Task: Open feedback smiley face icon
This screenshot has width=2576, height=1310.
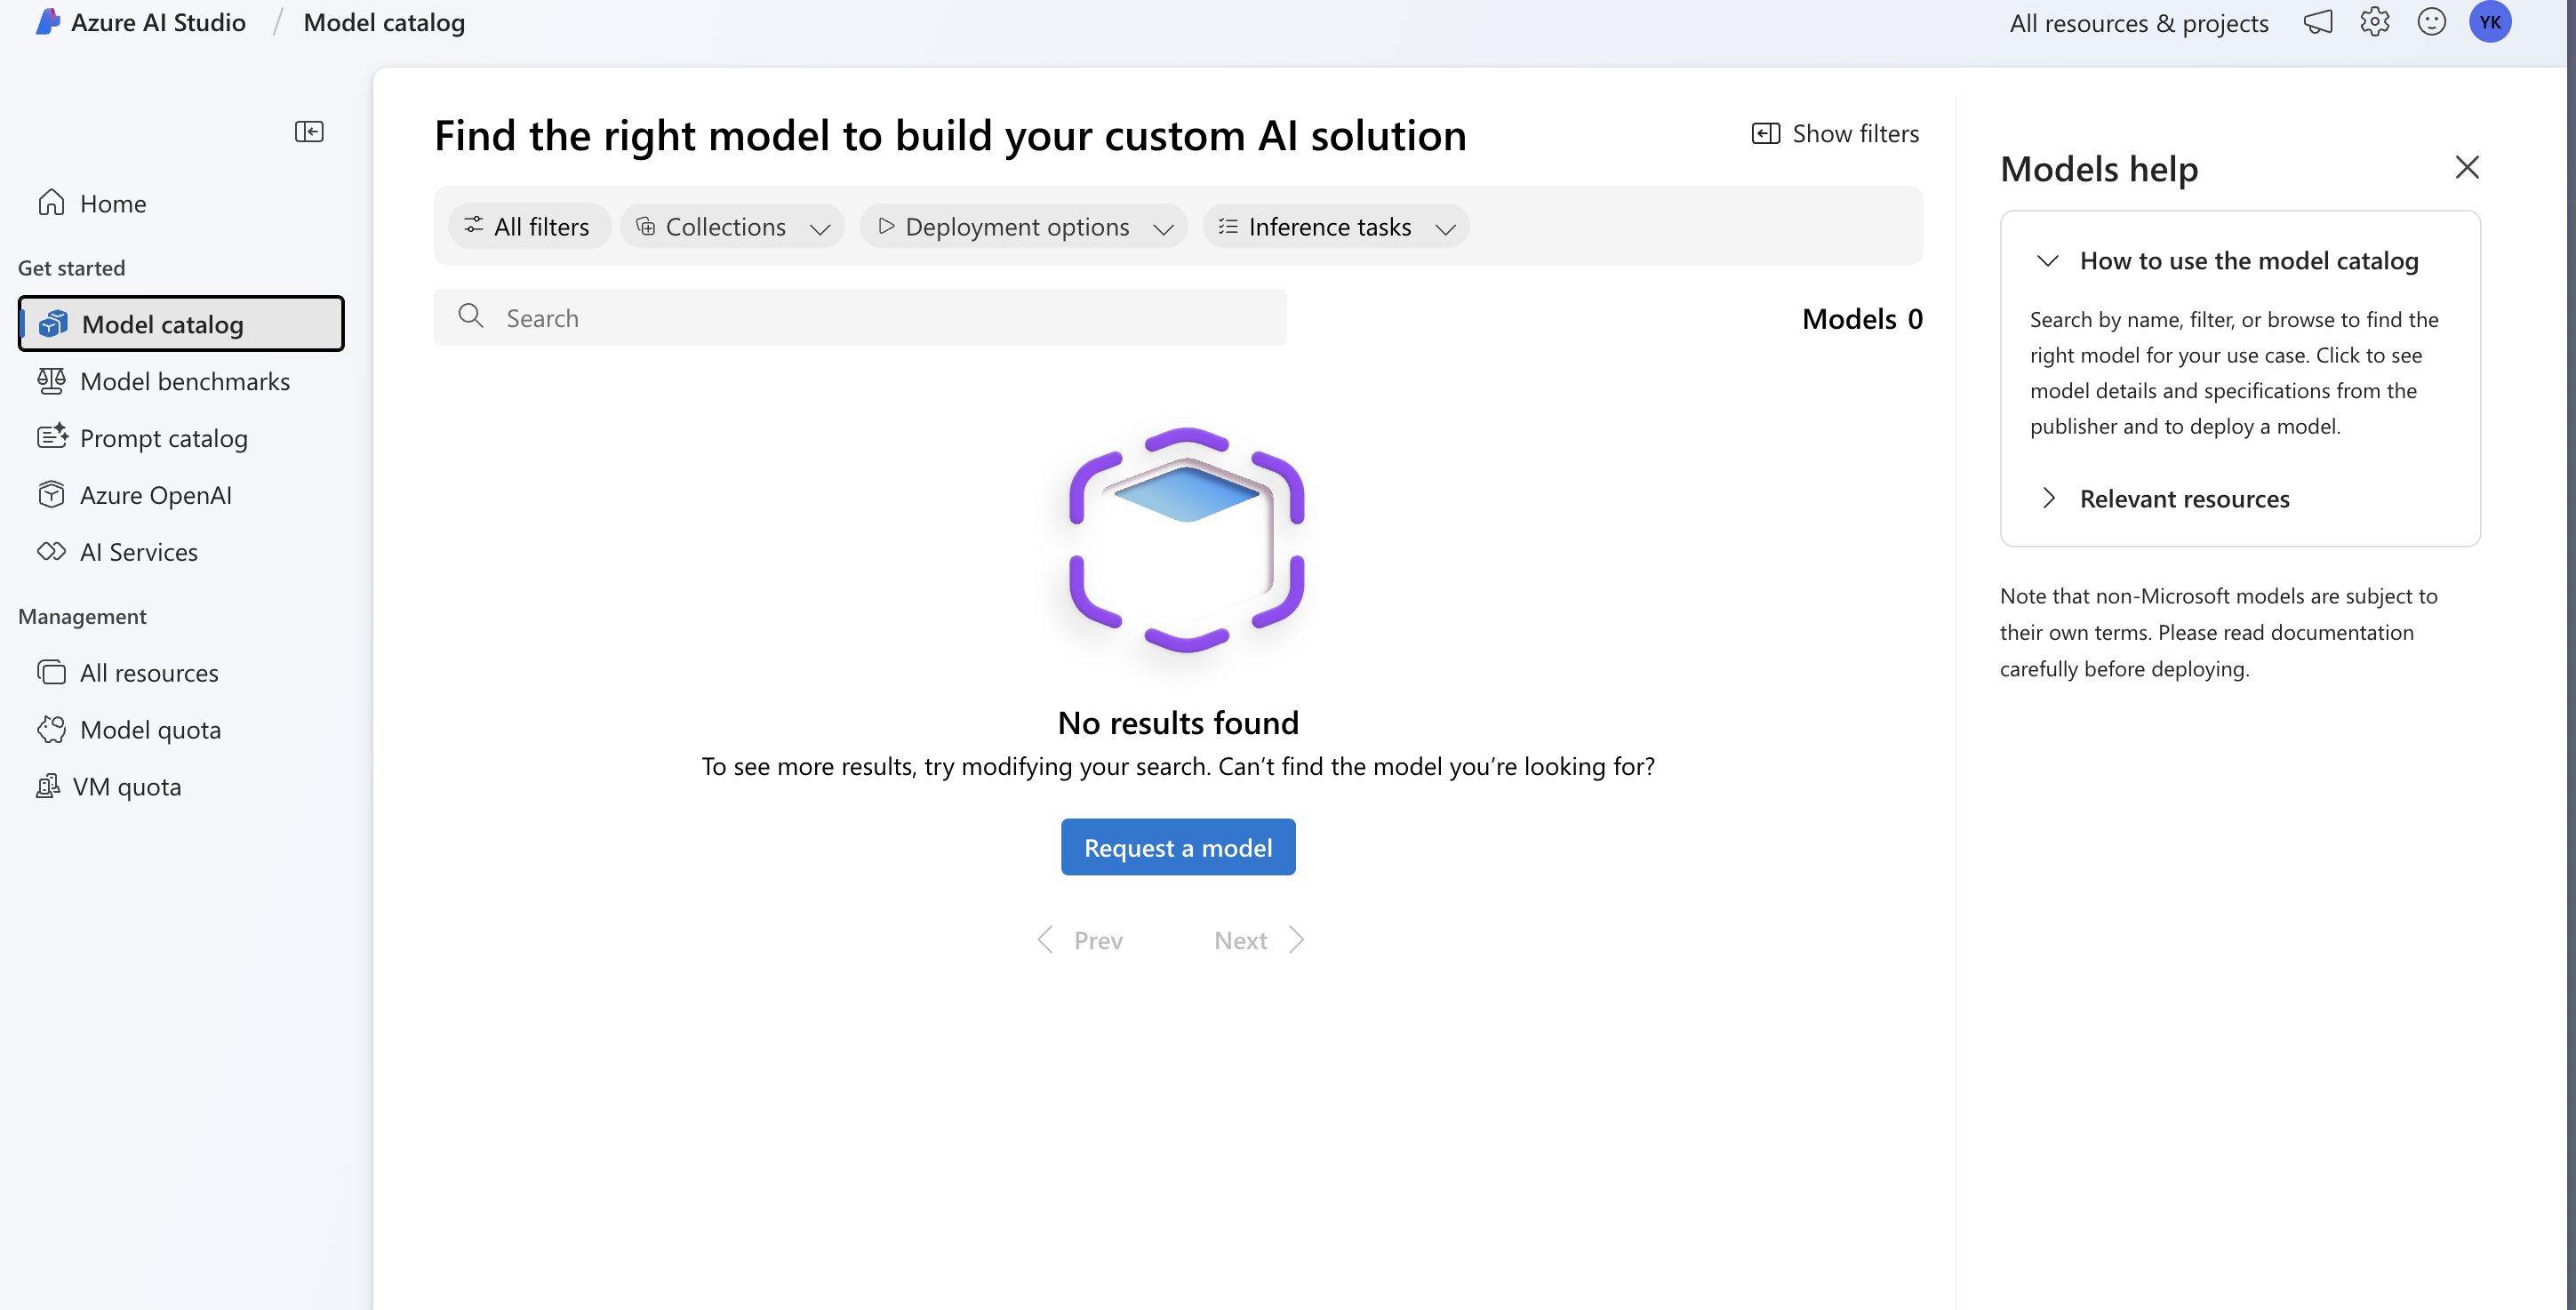Action: [2432, 22]
